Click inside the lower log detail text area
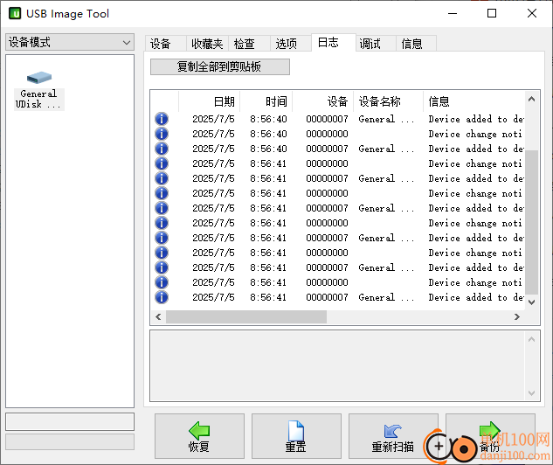The image size is (553, 465). tap(337, 366)
